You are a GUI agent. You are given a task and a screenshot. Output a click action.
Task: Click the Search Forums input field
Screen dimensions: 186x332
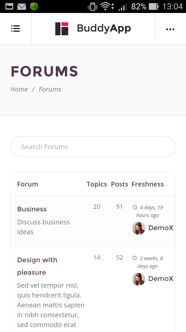coord(93,147)
